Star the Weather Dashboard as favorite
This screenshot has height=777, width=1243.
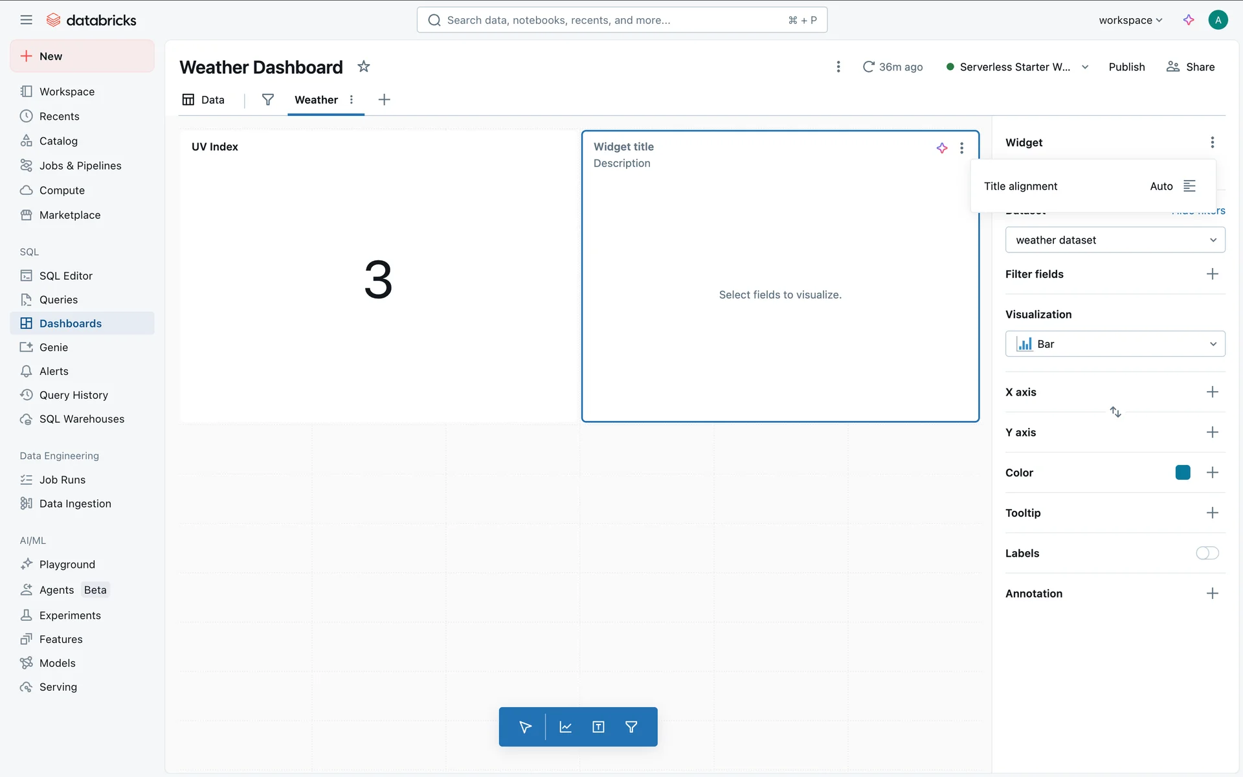coord(364,67)
